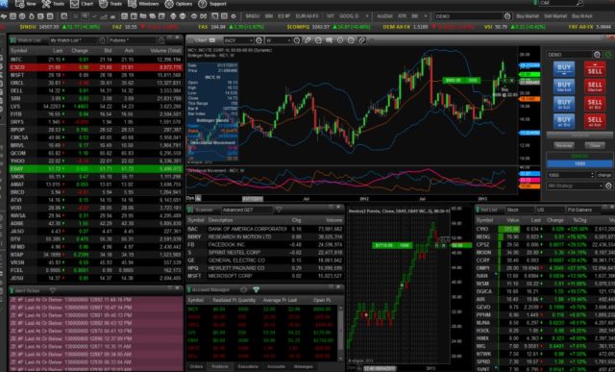The image size is (615, 372).
Task: Click the account lookup icon beside main toolbar DEMO
Action: (x=507, y=16)
